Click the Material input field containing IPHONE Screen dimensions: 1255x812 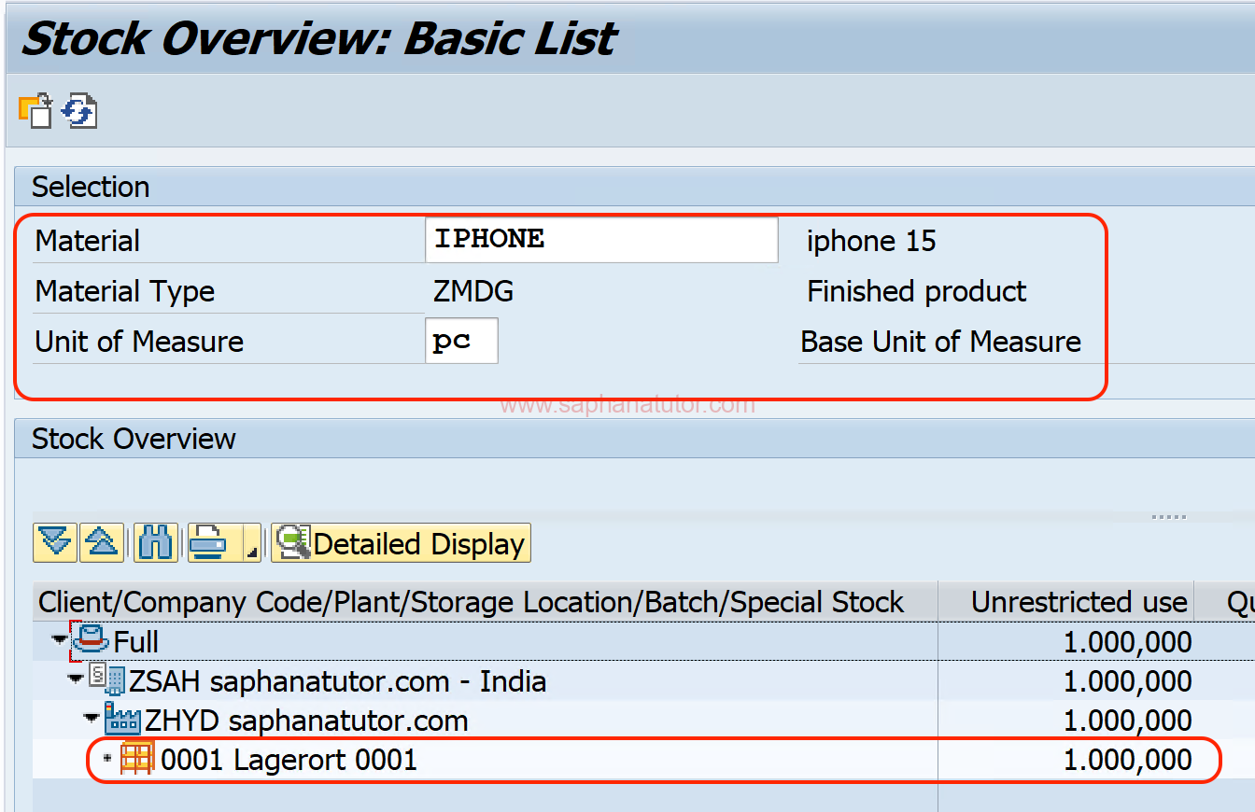tap(601, 240)
